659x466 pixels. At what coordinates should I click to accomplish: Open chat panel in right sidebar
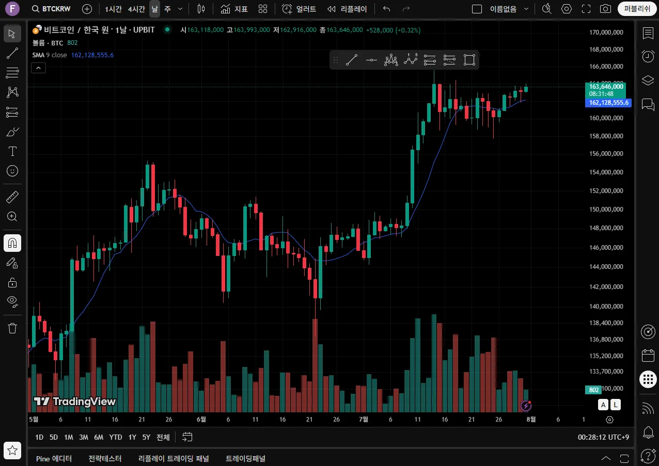(648, 104)
